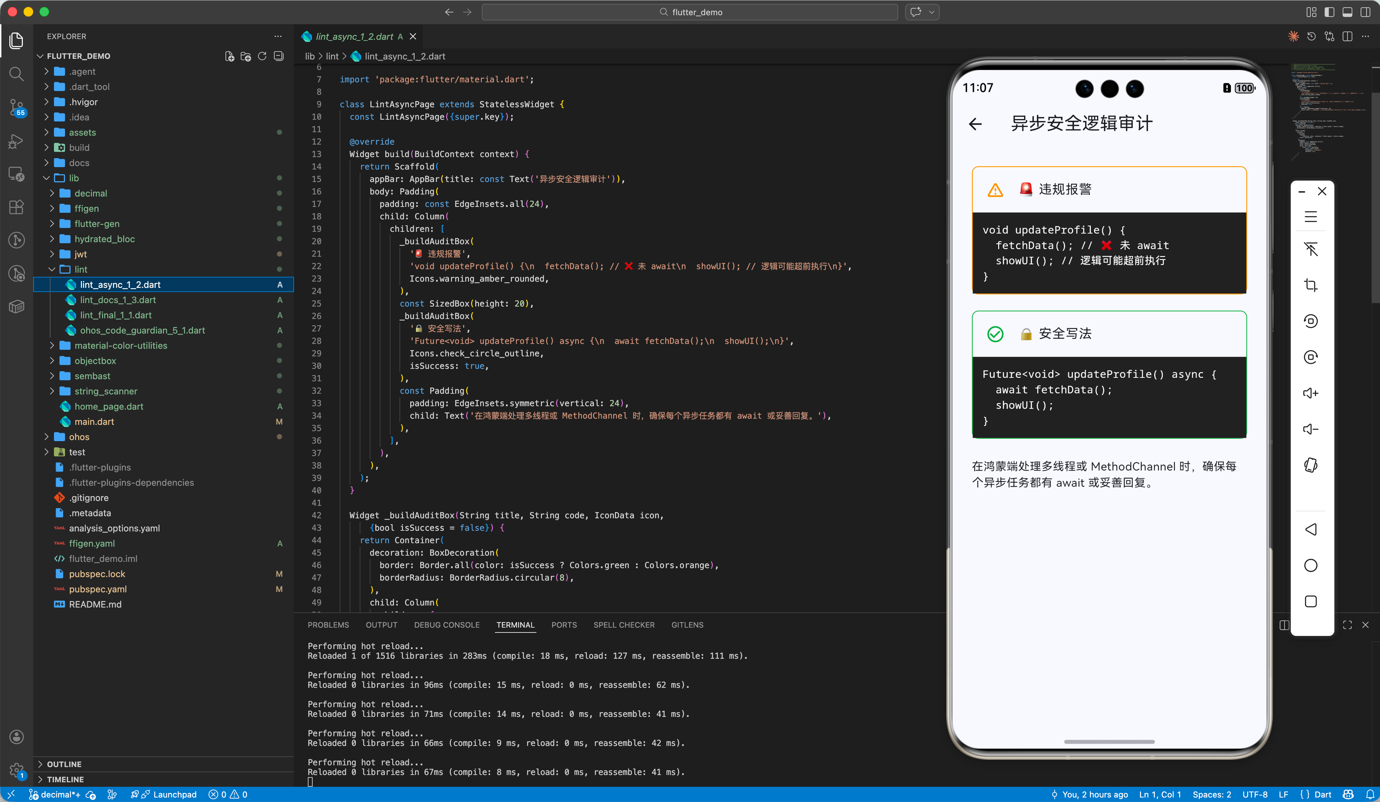Viewport: 1380px width, 802px height.
Task: Open Source Control view with 55 badge
Action: pyautogui.click(x=17, y=107)
